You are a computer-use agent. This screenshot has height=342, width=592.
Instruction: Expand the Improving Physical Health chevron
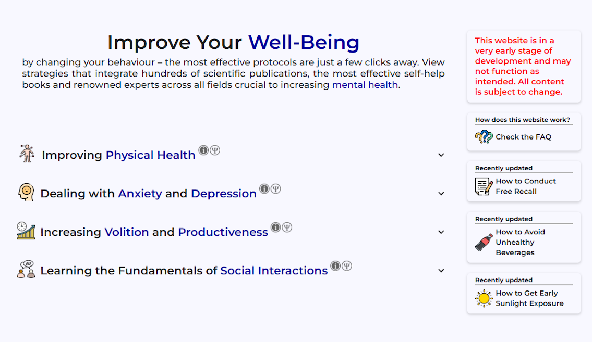pyautogui.click(x=441, y=155)
